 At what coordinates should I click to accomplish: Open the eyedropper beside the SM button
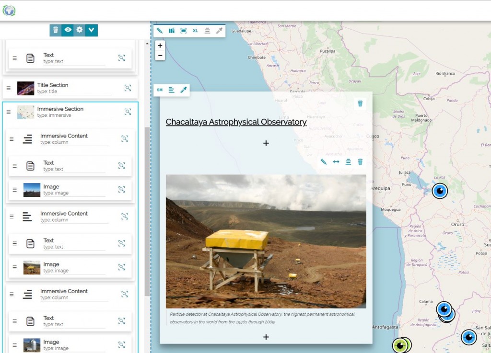pyautogui.click(x=184, y=90)
